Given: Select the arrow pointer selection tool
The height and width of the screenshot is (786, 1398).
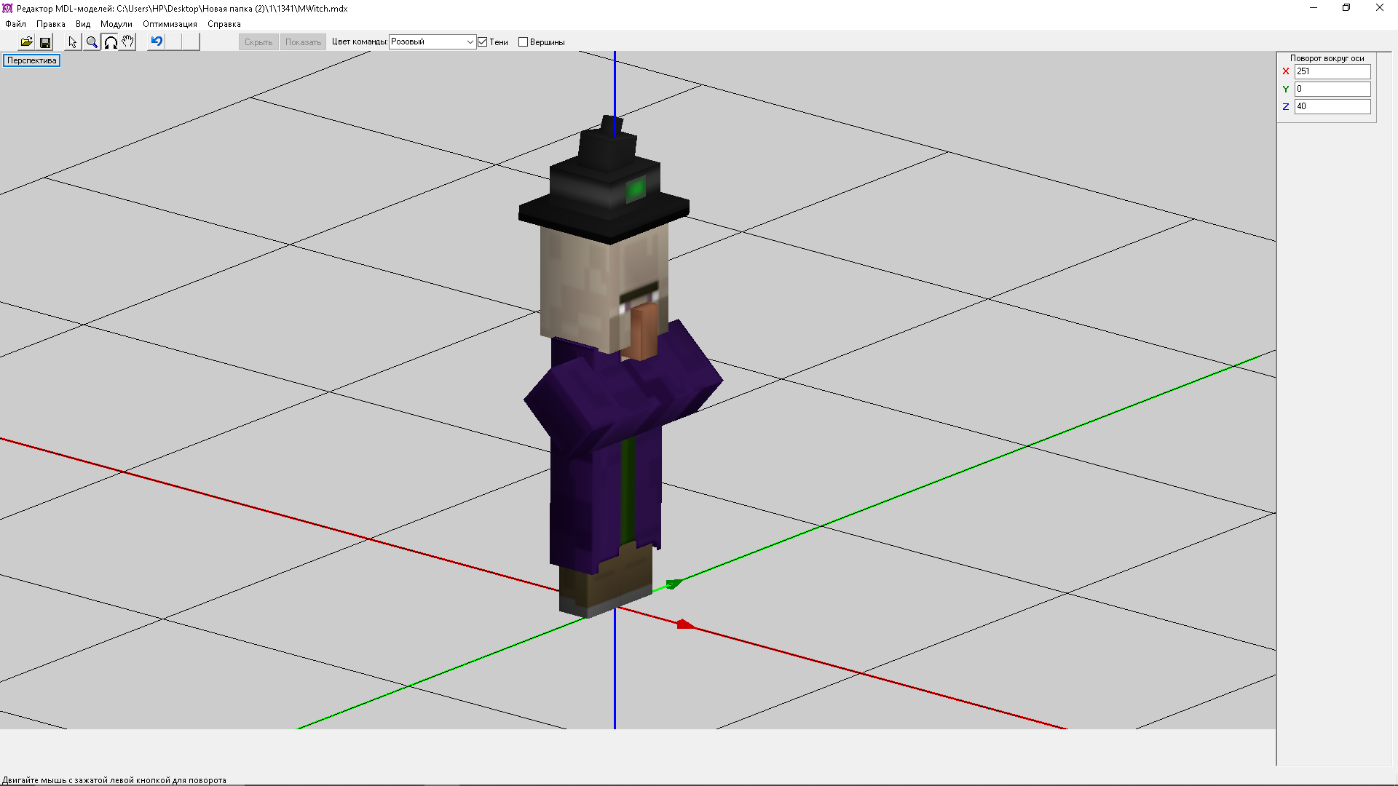Looking at the screenshot, I should click(73, 42).
